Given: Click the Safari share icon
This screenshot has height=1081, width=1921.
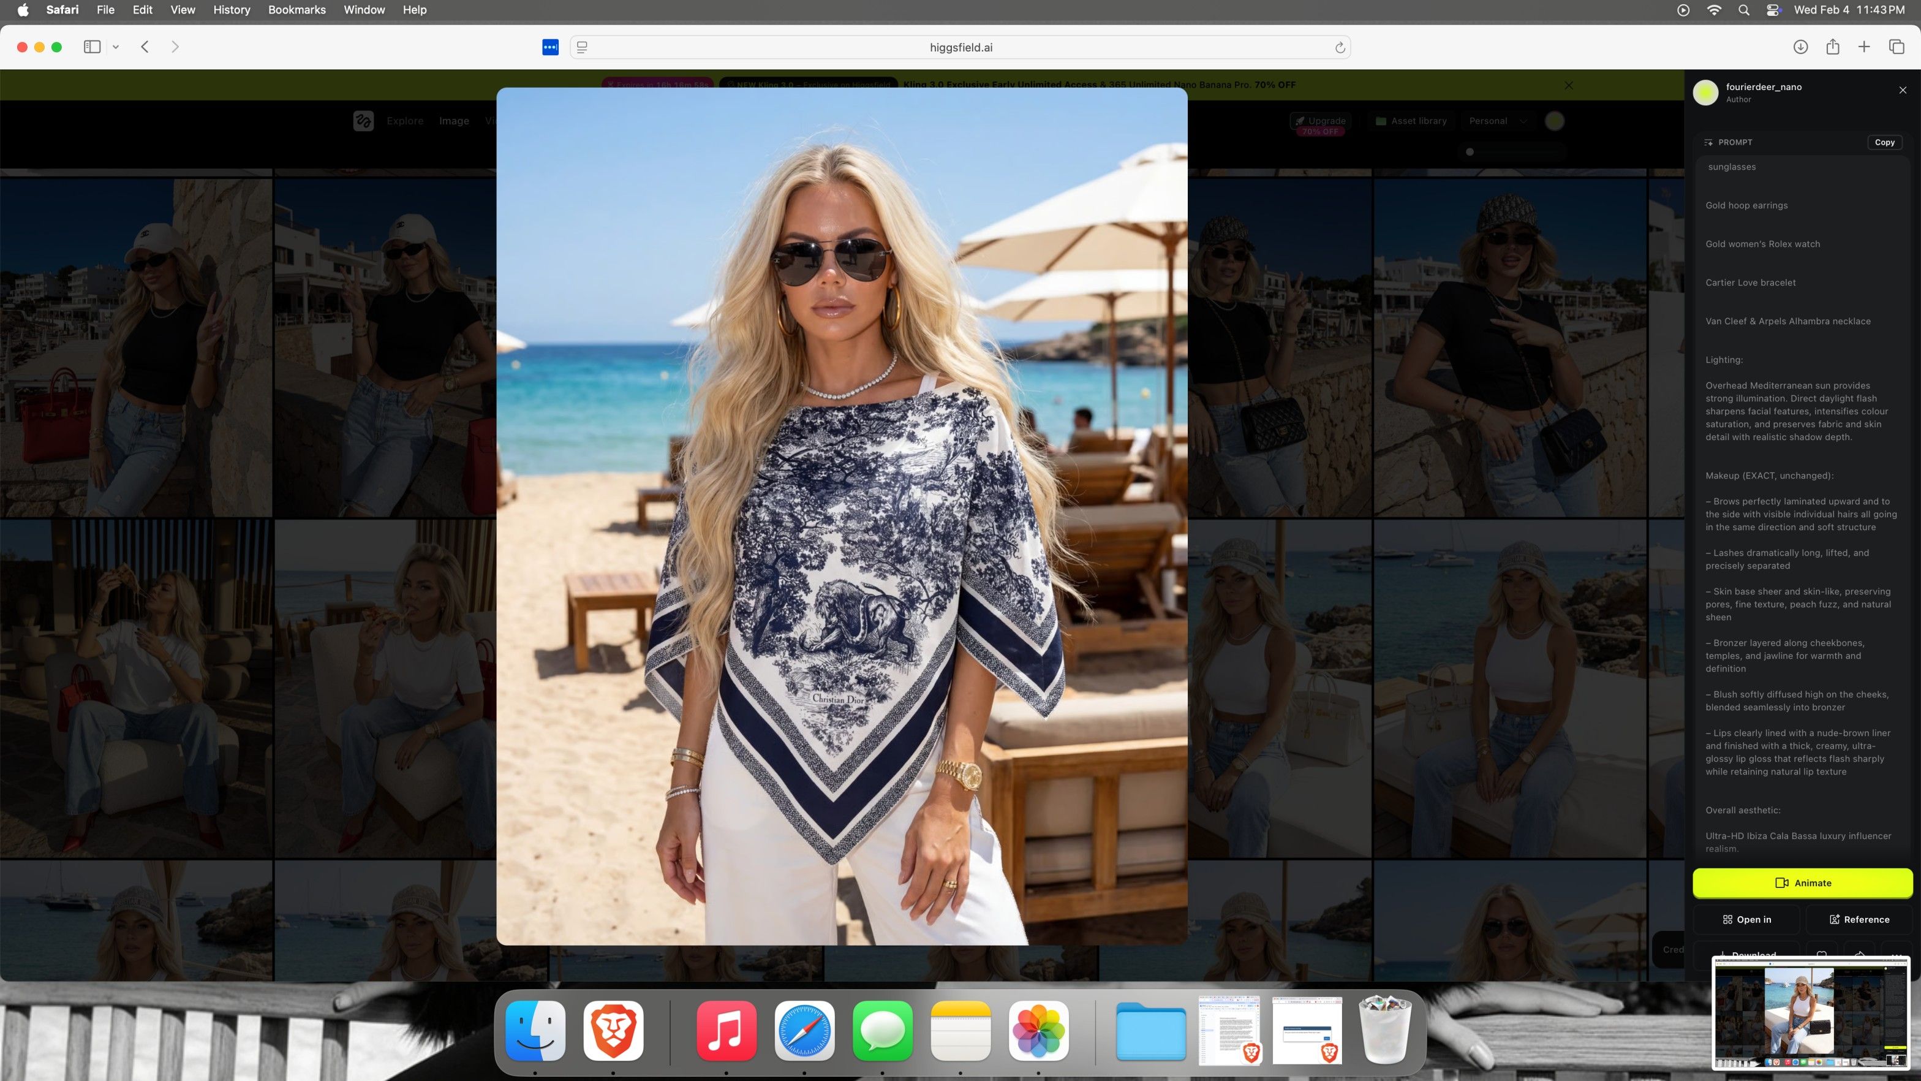Looking at the screenshot, I should coord(1832,47).
